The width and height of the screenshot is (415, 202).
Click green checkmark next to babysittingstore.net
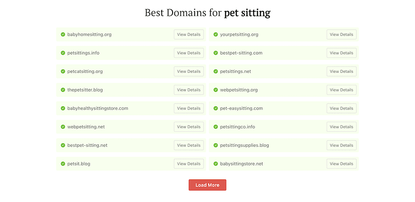point(216,164)
